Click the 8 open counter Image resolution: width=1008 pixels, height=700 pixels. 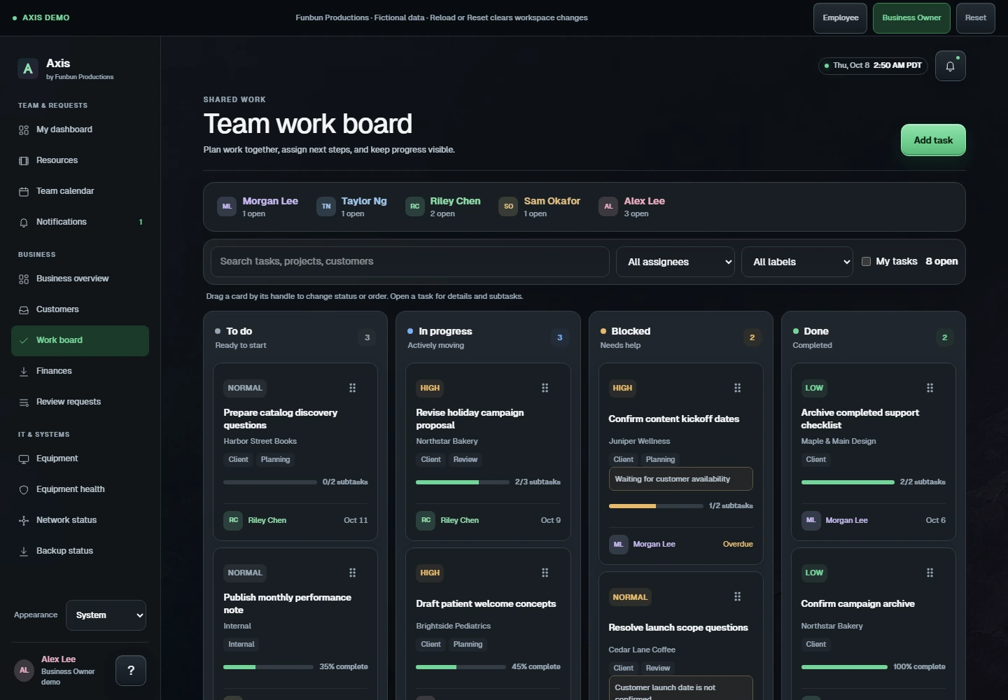[941, 261]
